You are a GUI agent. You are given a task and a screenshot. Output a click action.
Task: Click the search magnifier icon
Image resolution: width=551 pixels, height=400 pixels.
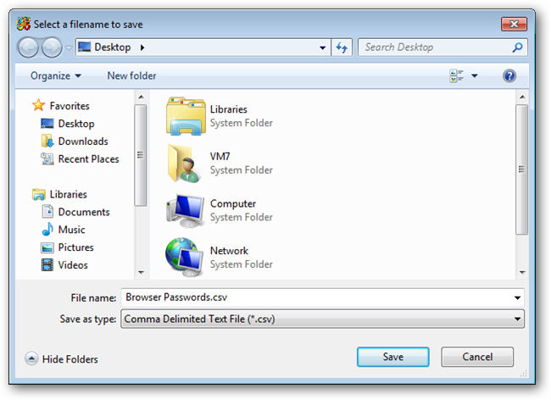(x=518, y=47)
